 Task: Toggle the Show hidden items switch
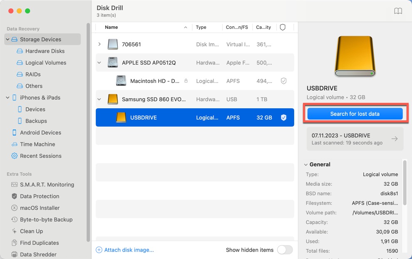[x=285, y=250]
